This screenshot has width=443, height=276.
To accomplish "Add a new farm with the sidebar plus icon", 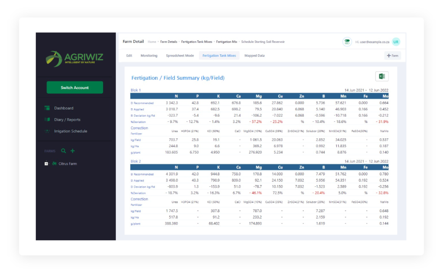I will coord(73,151).
